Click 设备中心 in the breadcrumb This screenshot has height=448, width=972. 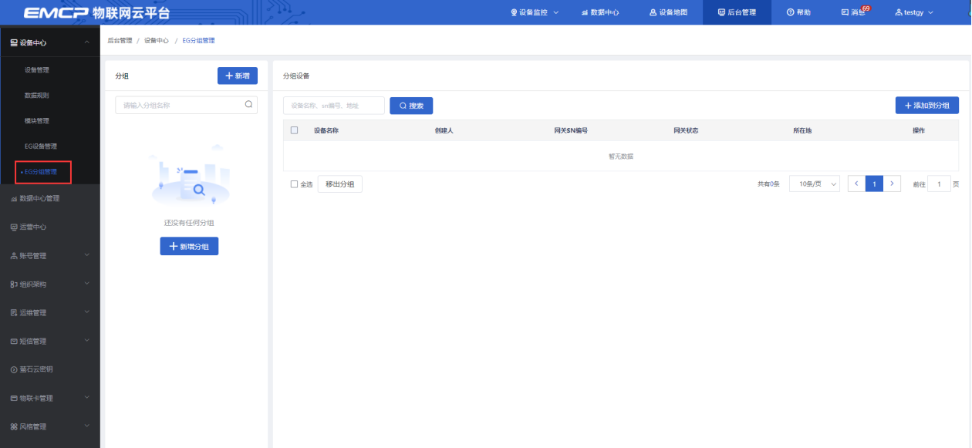(x=157, y=40)
